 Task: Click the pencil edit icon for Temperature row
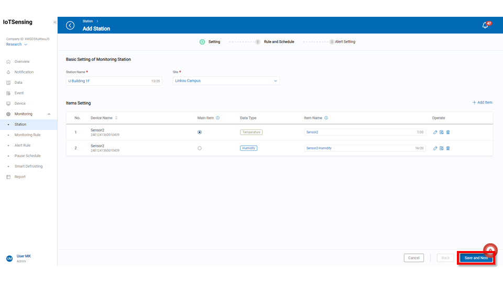tap(435, 133)
